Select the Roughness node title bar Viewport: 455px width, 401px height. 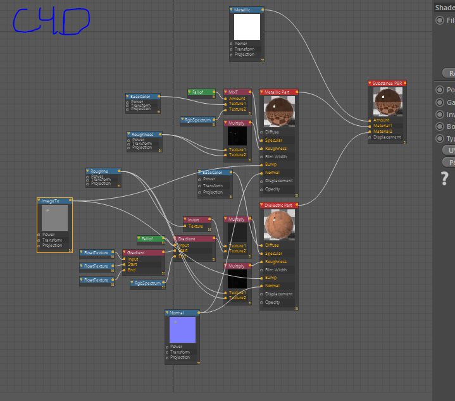(x=144, y=134)
